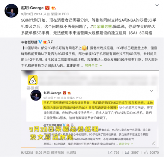Toggle the muted speaker icon on video
164x157 pixels.
click(154, 143)
